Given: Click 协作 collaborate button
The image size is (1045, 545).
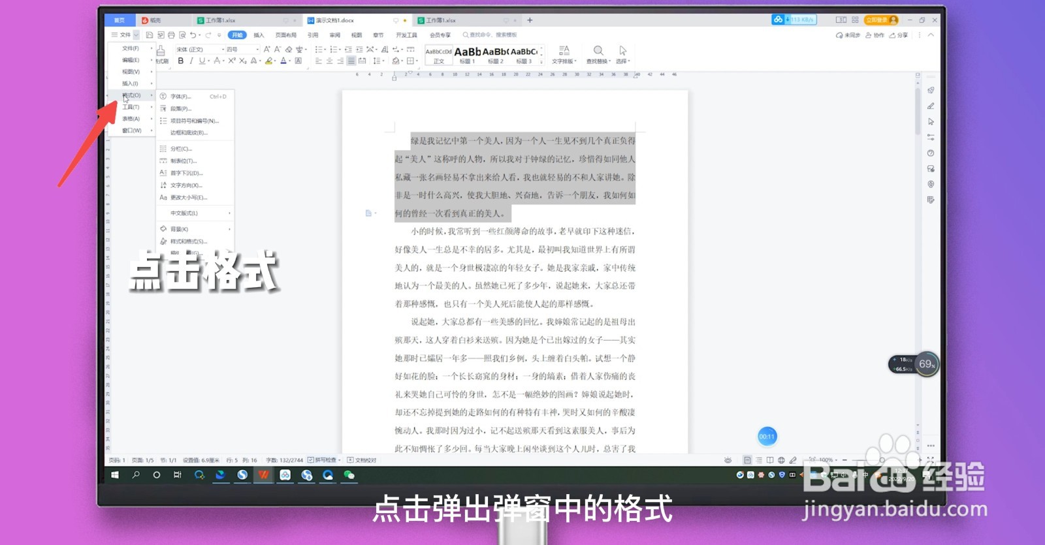Looking at the screenshot, I should click(875, 35).
